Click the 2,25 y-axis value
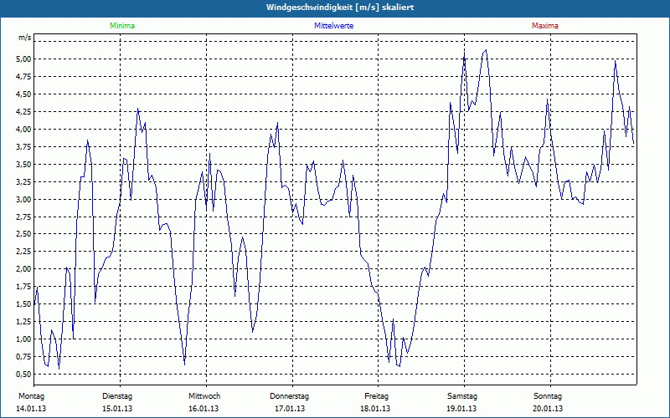This screenshot has height=418, width=670. (x=24, y=252)
